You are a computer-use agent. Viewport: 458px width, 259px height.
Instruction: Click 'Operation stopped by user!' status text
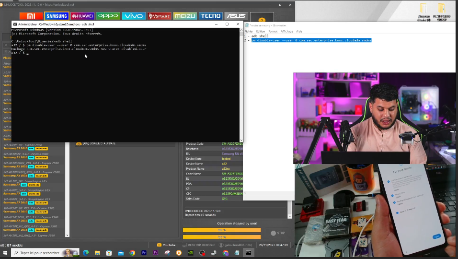click(x=237, y=224)
